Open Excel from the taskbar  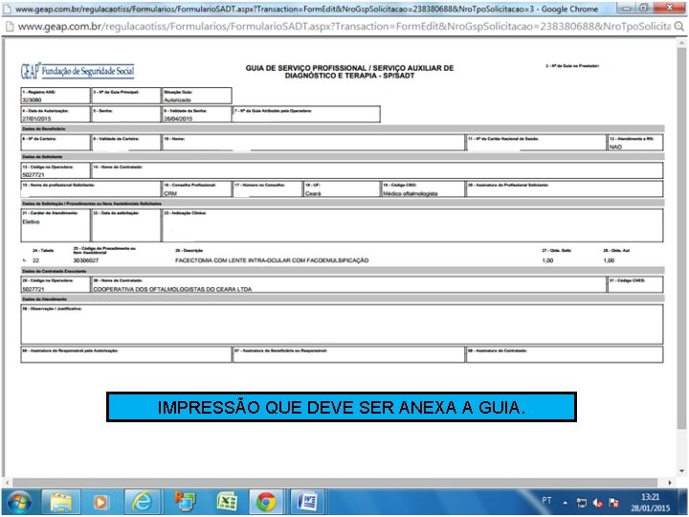pyautogui.click(x=226, y=502)
